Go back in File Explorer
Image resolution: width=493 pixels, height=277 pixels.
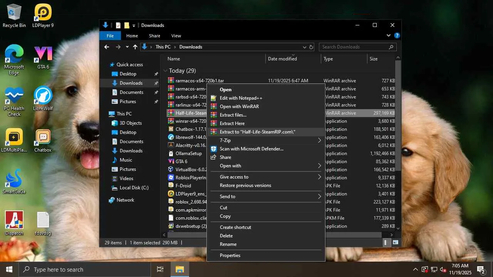[107, 47]
